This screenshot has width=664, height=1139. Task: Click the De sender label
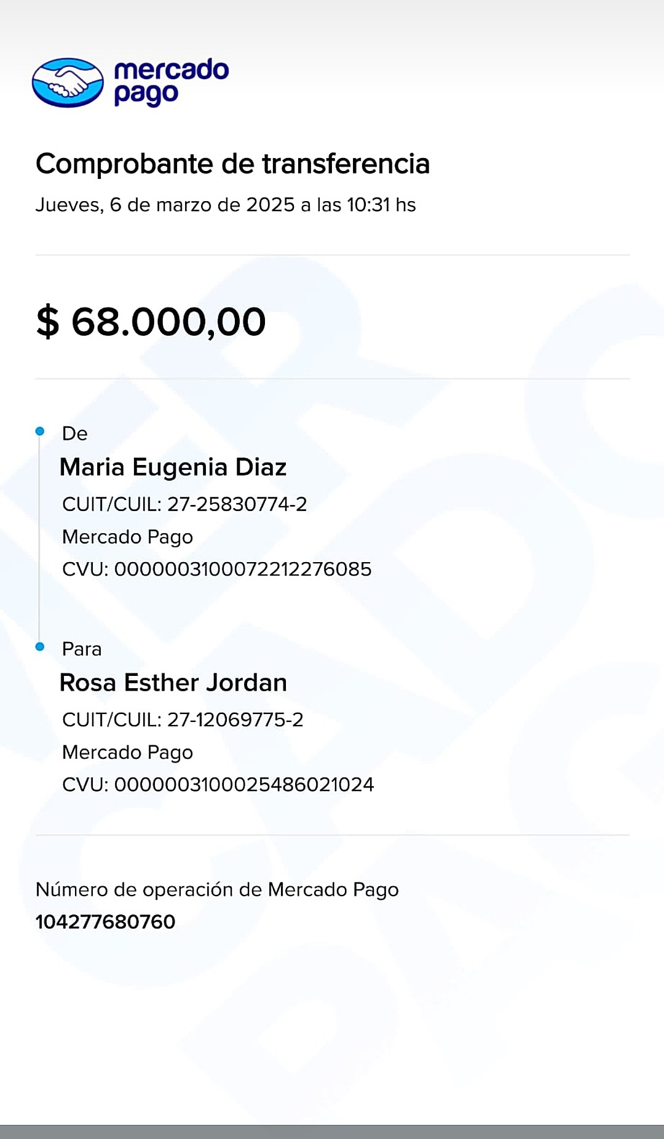pyautogui.click(x=75, y=434)
